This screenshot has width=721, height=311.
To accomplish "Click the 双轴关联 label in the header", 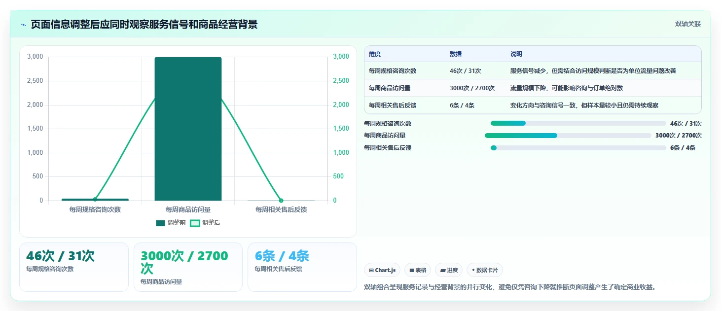I will [x=688, y=24].
